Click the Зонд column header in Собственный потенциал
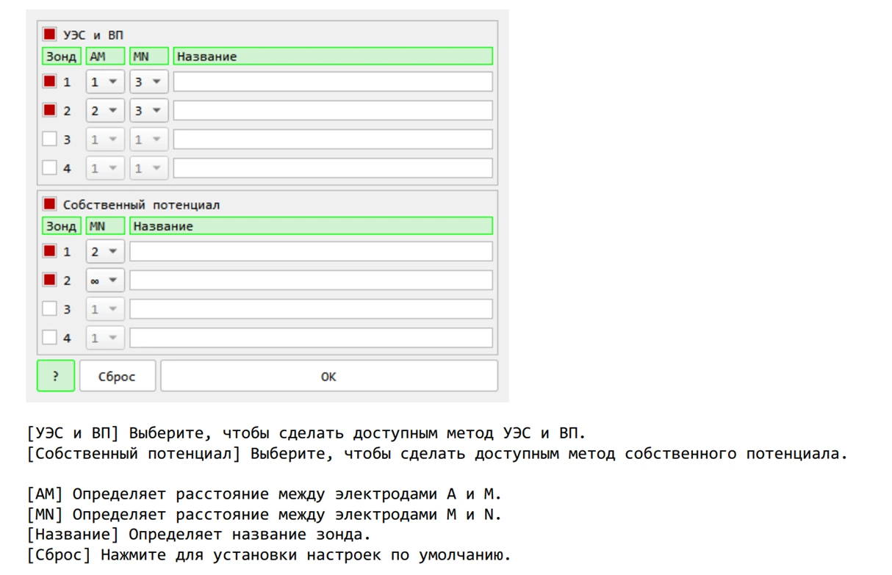The height and width of the screenshot is (575, 892). tap(61, 226)
